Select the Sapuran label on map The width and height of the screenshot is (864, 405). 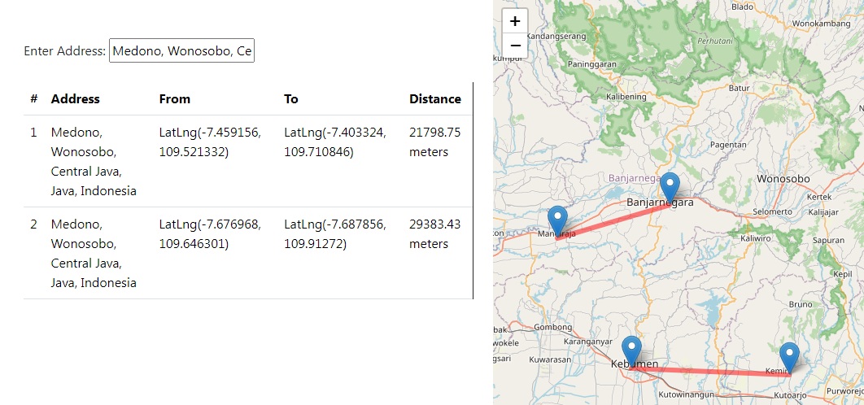(x=828, y=240)
